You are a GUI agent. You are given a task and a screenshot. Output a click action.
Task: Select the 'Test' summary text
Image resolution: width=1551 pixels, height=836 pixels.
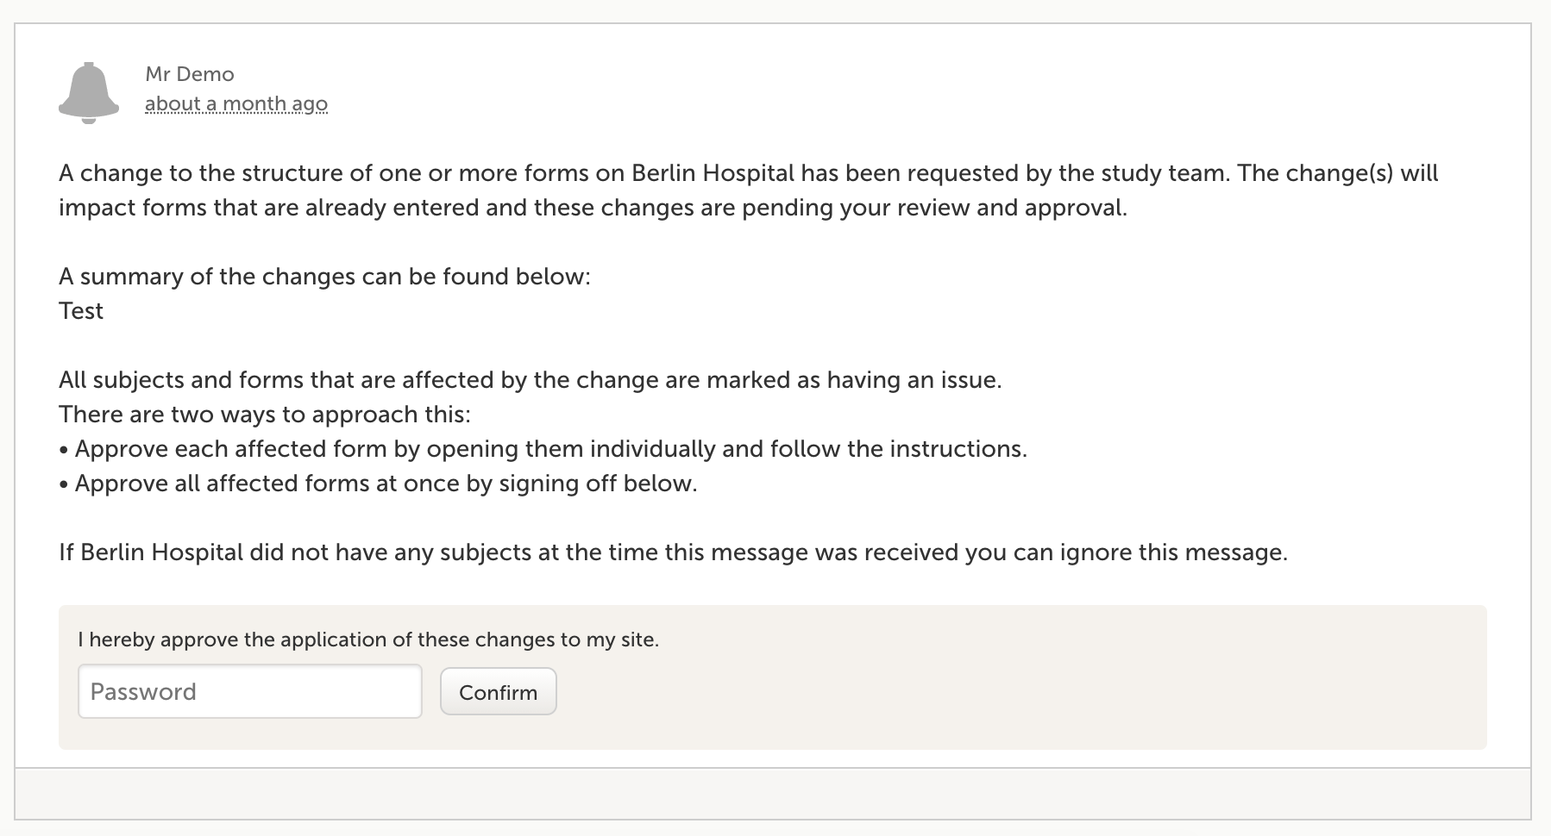[81, 311]
